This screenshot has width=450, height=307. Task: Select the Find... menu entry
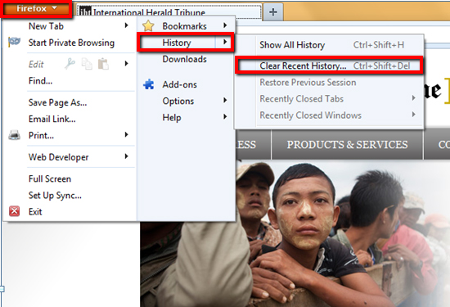pyautogui.click(x=70, y=81)
